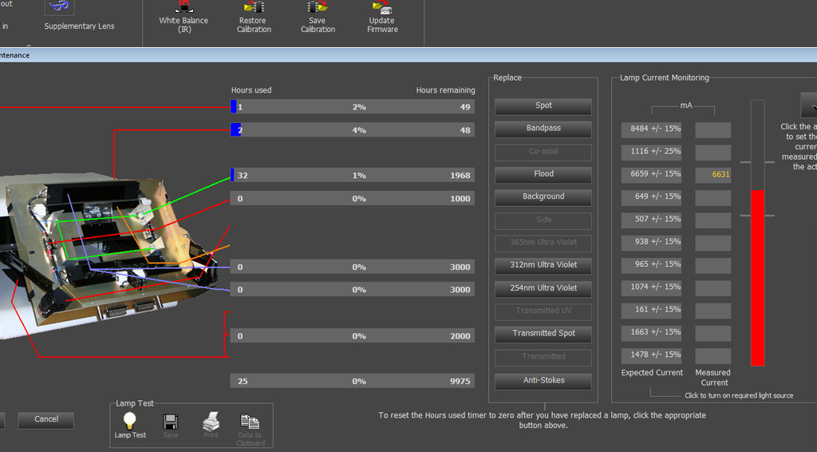Click the Measured Current label
This screenshot has height=452, width=817.
(712, 378)
